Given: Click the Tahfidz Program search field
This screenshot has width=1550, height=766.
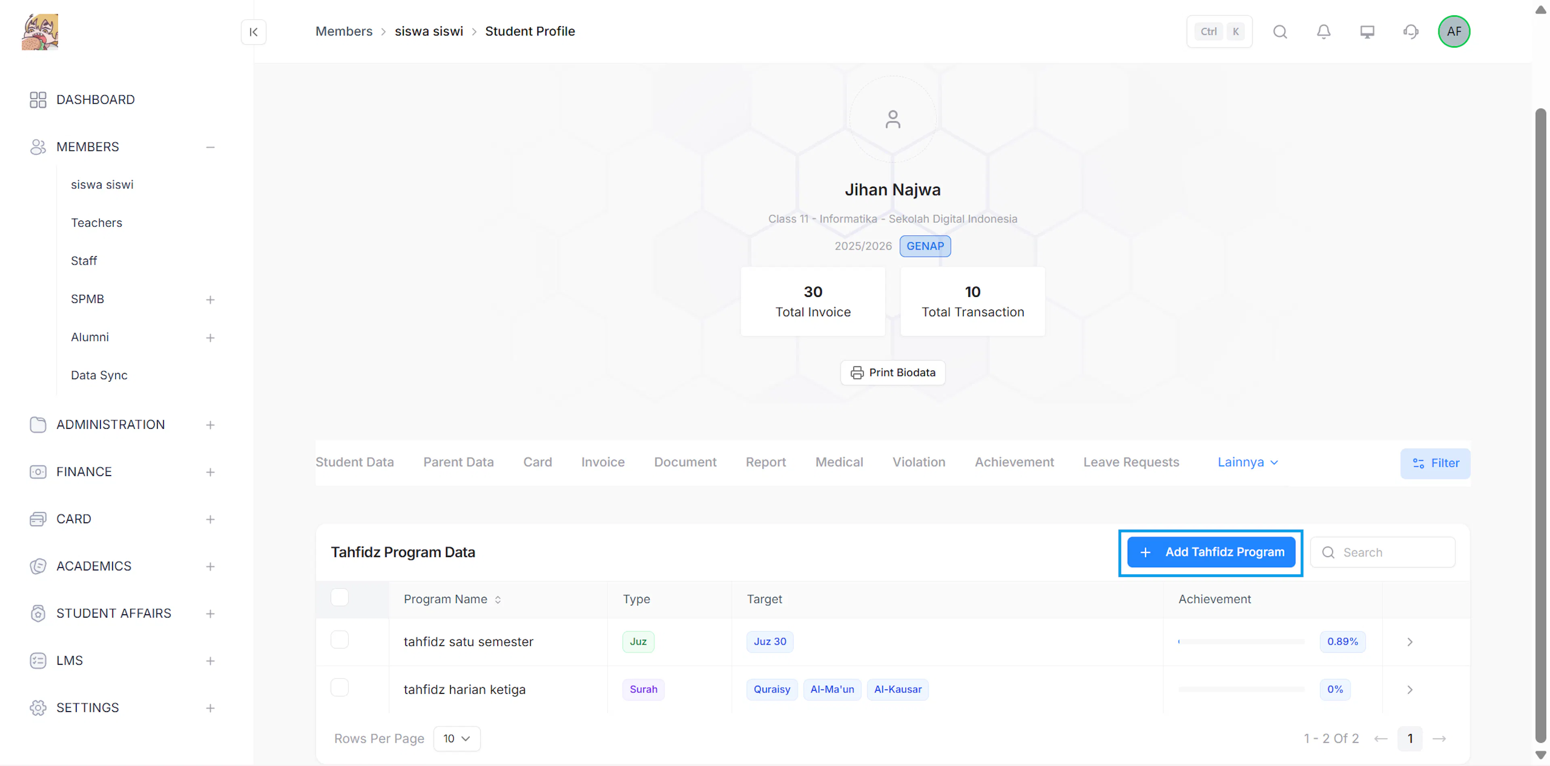Looking at the screenshot, I should (x=1383, y=553).
